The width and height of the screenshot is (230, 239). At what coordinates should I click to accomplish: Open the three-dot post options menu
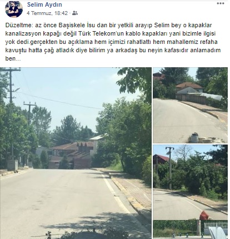221,3
